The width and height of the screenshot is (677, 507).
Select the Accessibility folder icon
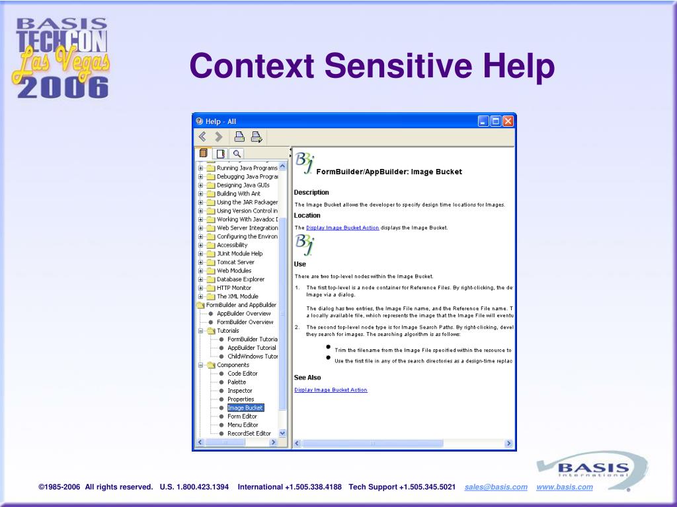click(211, 245)
